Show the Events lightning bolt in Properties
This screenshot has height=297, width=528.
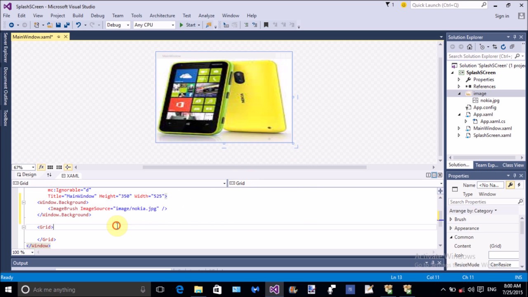point(519,185)
